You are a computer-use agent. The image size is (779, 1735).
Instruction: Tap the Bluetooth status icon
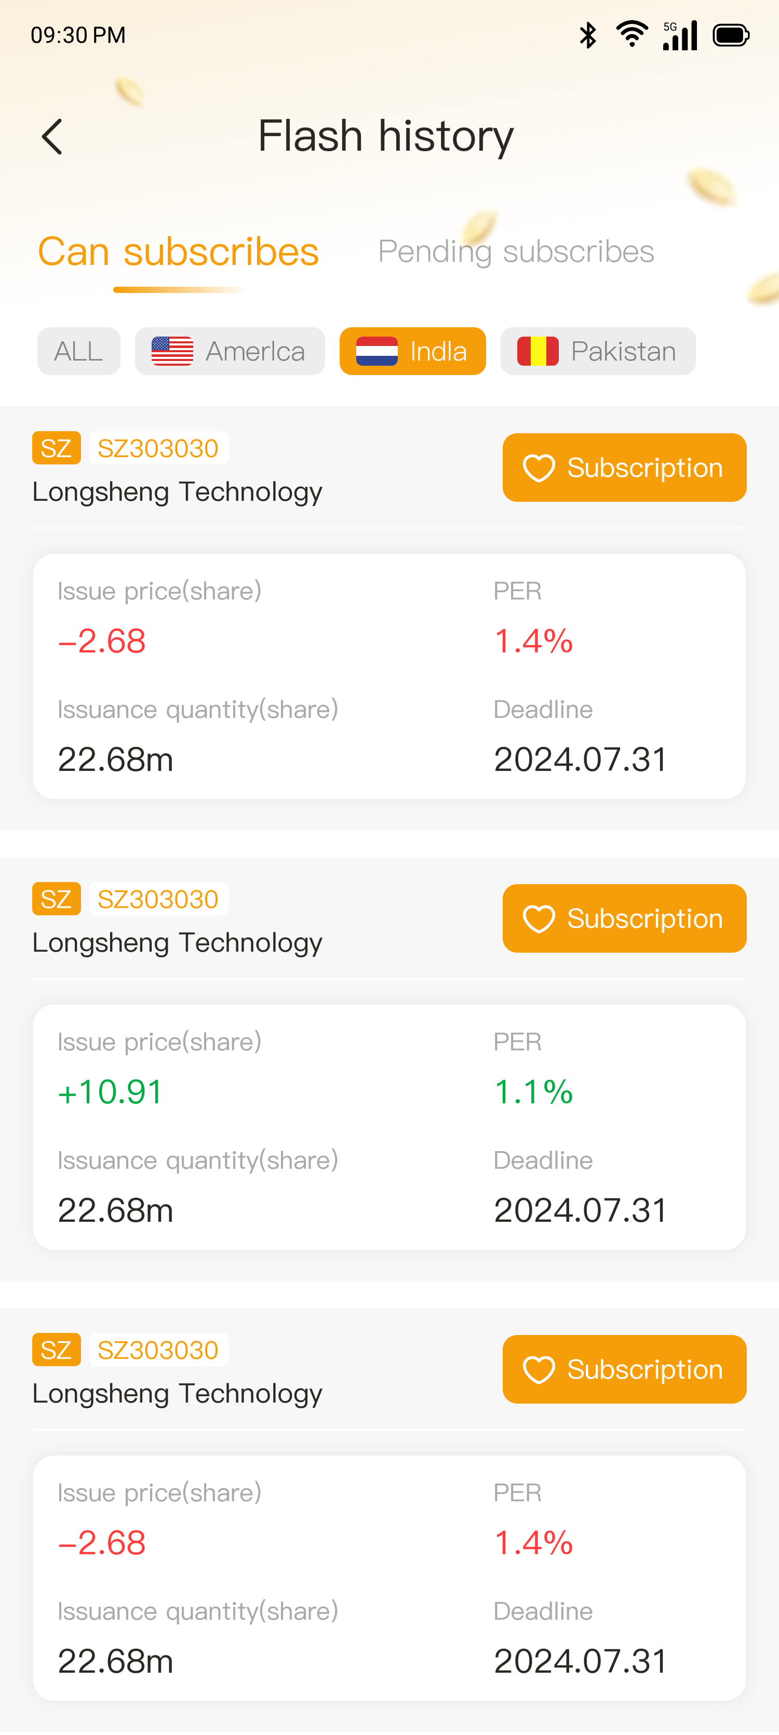pos(588,35)
